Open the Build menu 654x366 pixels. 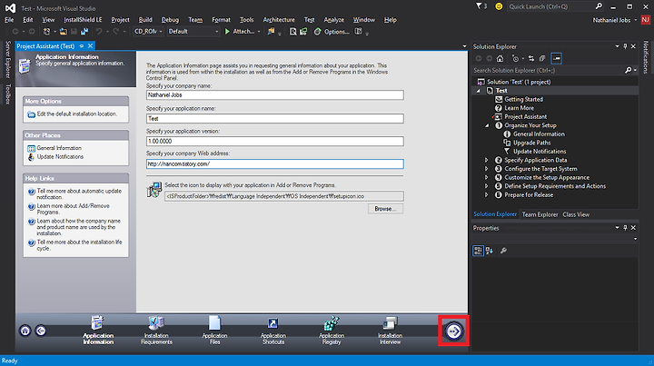pyautogui.click(x=145, y=20)
